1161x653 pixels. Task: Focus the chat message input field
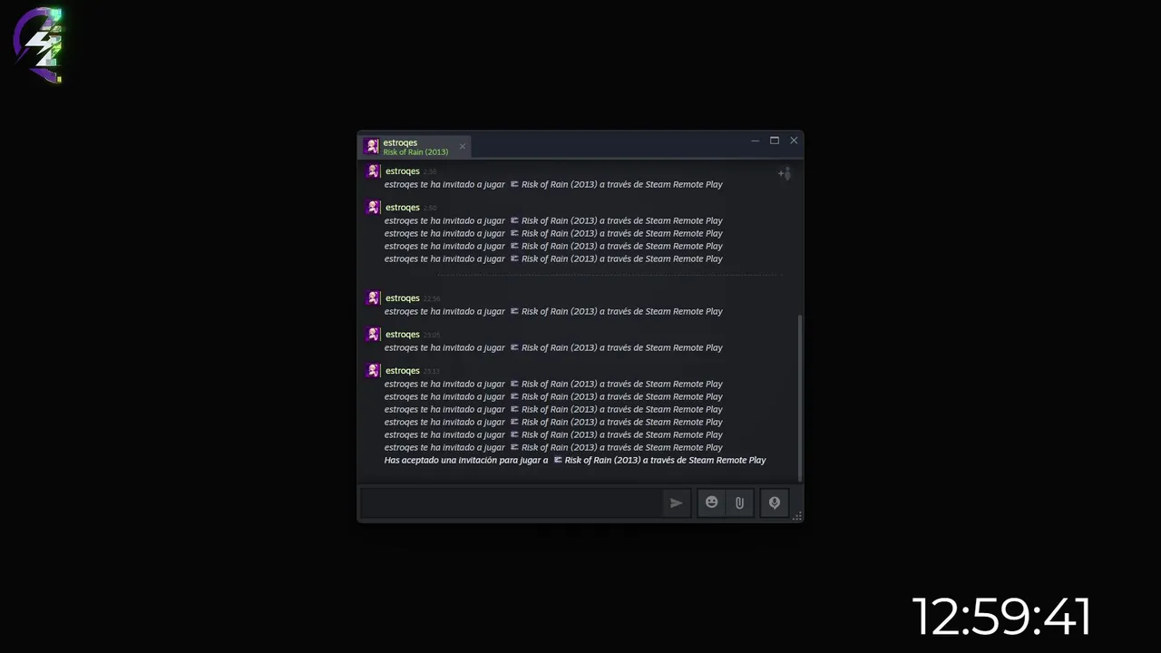[511, 502]
